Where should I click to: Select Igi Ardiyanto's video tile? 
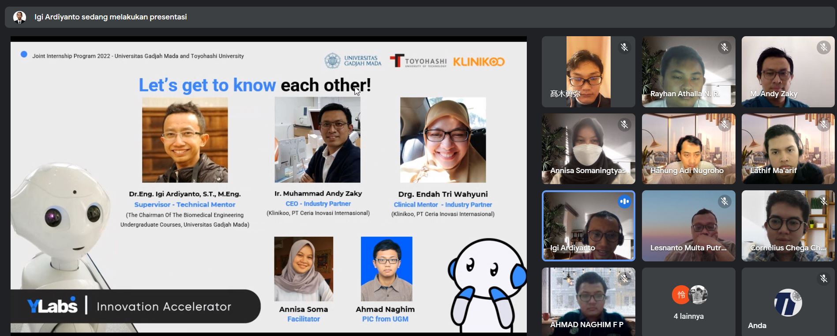588,226
